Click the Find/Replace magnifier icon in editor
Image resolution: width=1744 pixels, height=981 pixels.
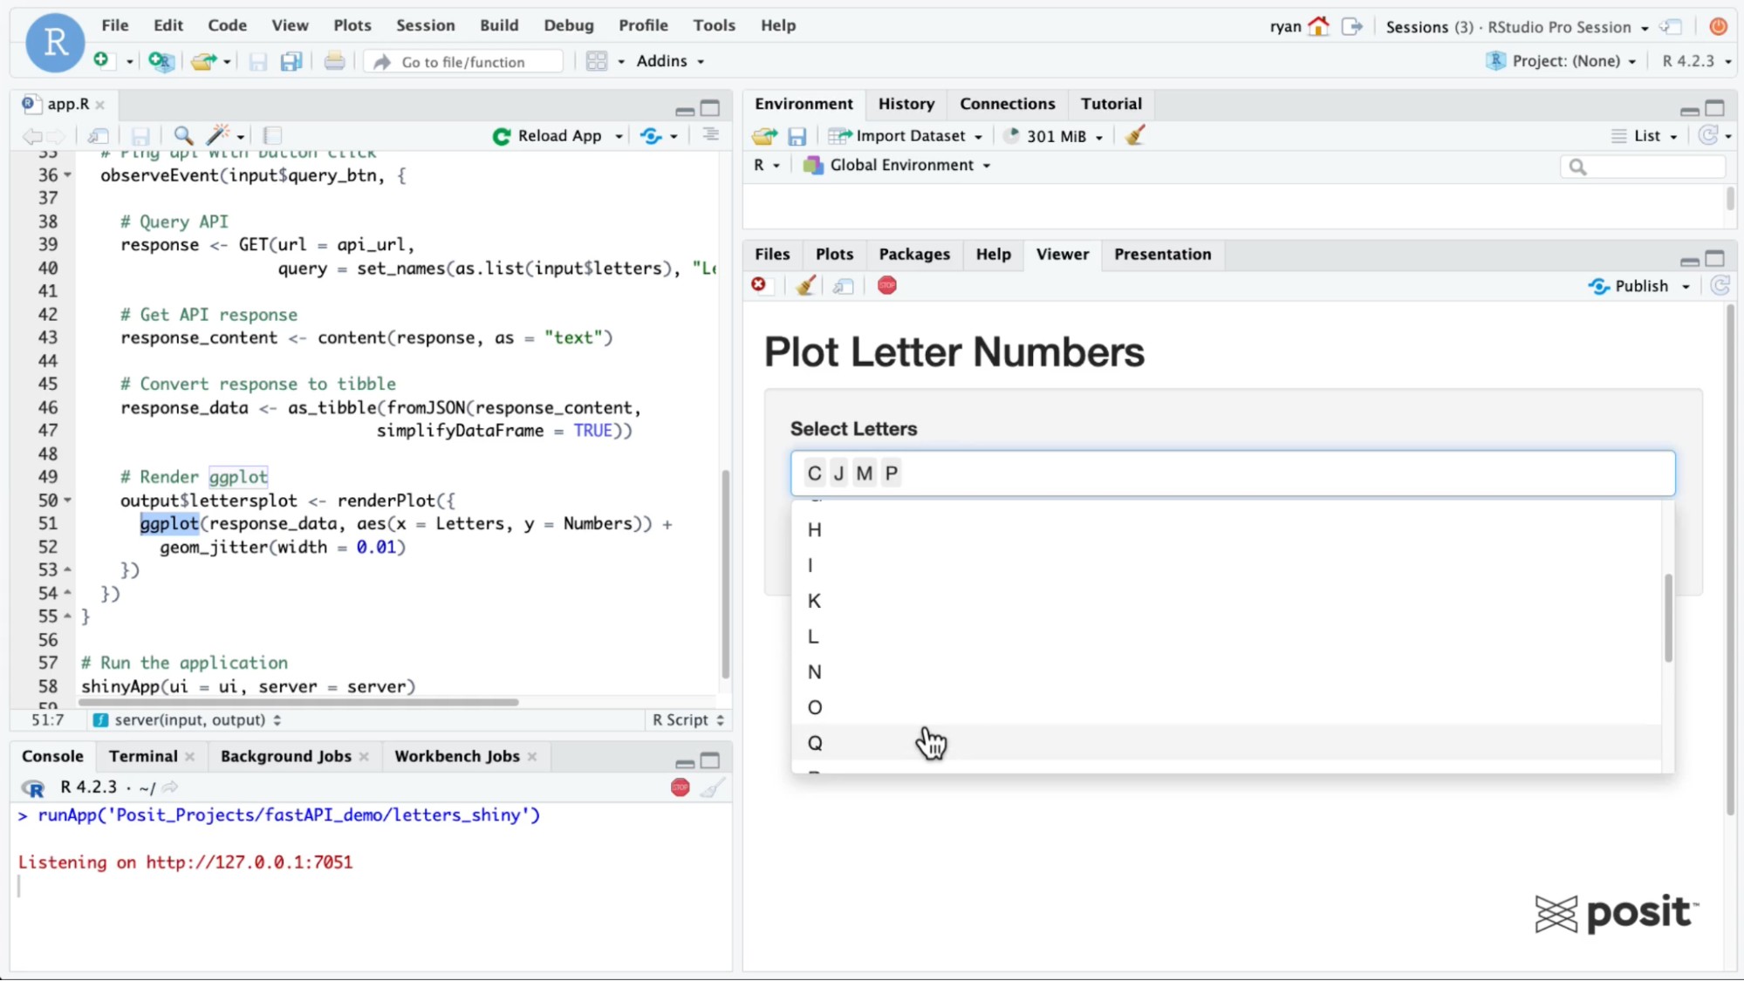click(182, 135)
